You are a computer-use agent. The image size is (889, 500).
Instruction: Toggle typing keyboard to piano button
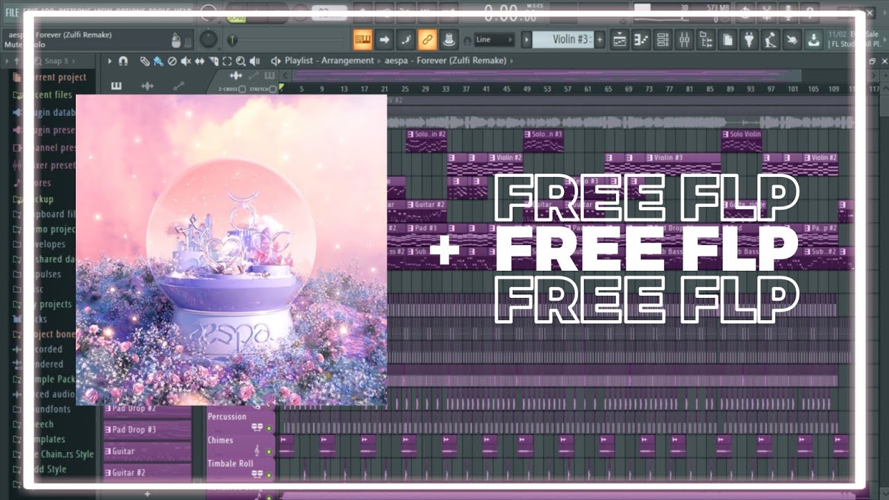click(x=363, y=40)
